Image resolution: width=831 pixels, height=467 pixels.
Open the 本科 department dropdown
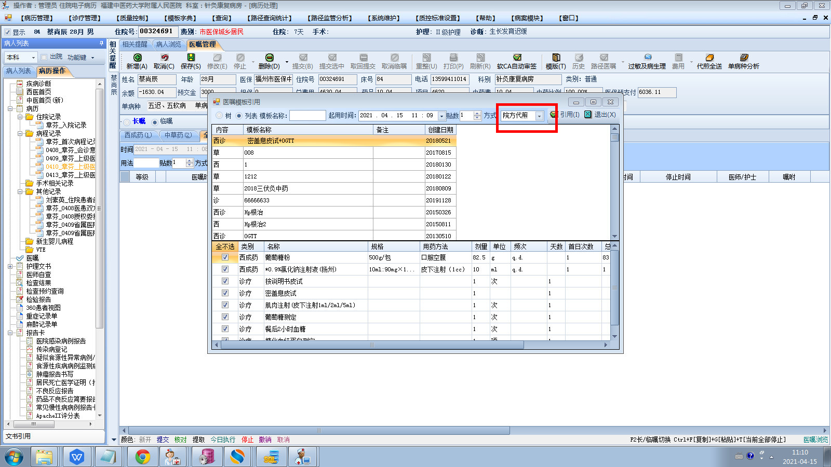point(33,57)
